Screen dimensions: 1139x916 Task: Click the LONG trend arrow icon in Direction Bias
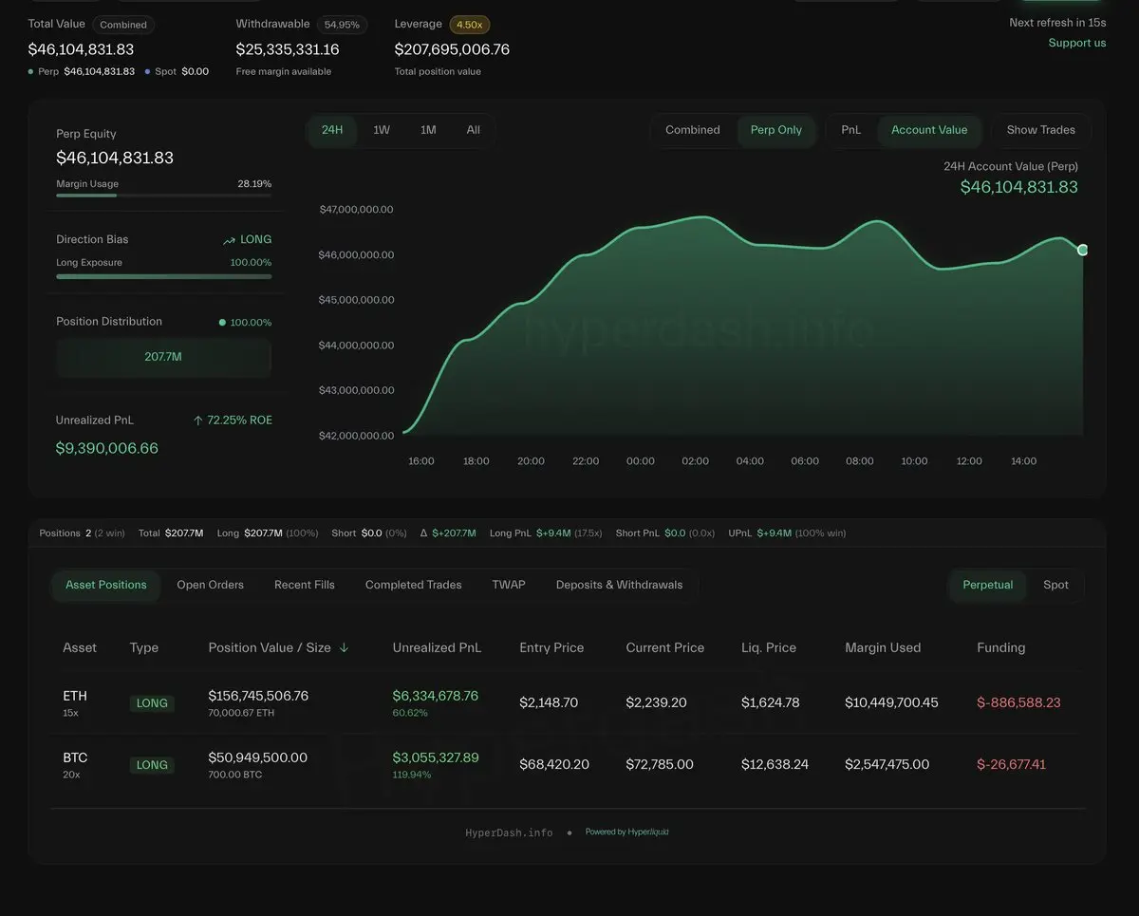tap(229, 240)
